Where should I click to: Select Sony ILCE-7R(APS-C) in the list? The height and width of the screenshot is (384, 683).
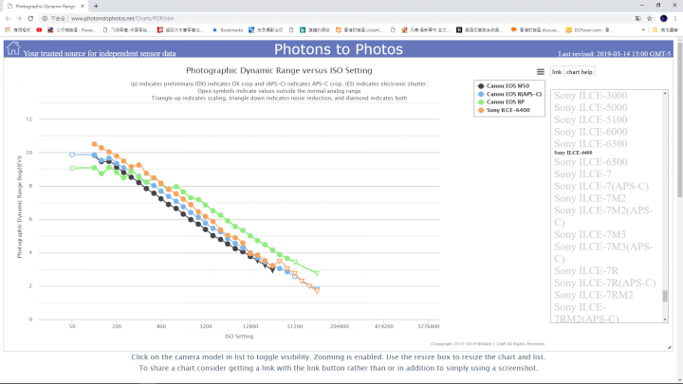point(605,283)
